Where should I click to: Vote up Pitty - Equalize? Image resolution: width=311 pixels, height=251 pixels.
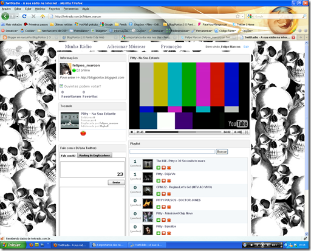[159, 233]
